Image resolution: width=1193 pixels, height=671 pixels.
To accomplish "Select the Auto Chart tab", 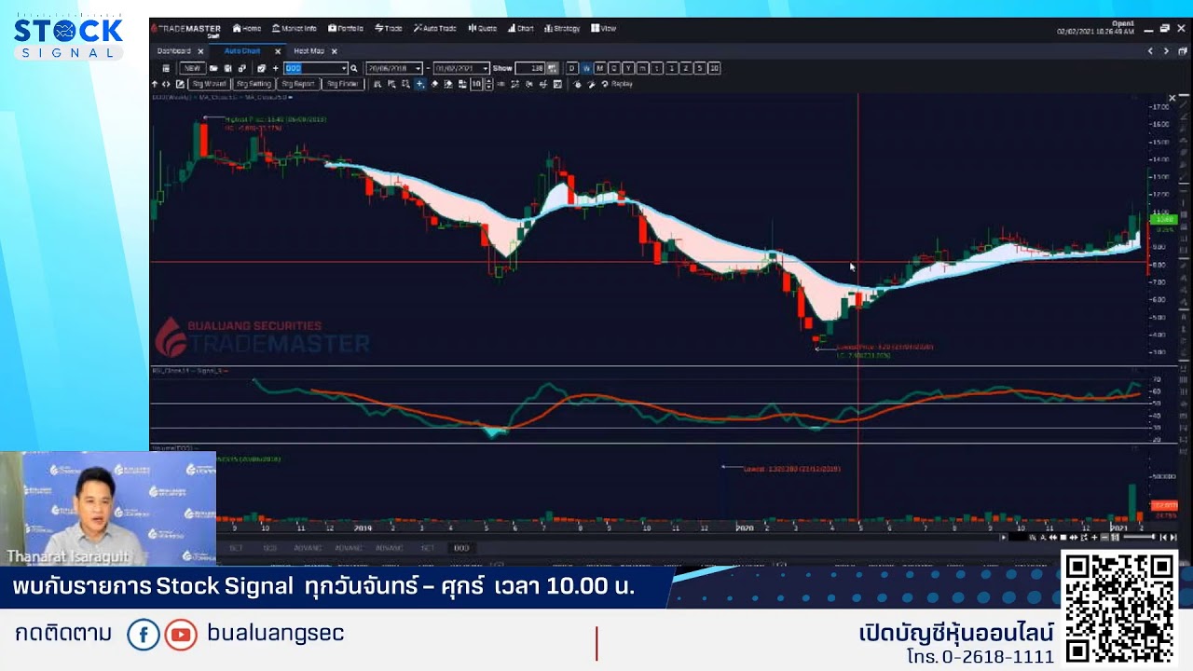I will click(242, 51).
